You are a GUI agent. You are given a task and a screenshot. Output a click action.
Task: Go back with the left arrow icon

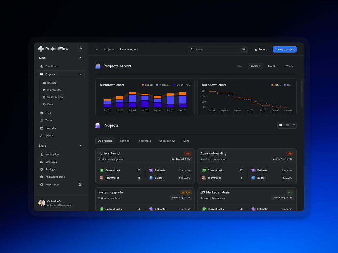[x=97, y=49]
